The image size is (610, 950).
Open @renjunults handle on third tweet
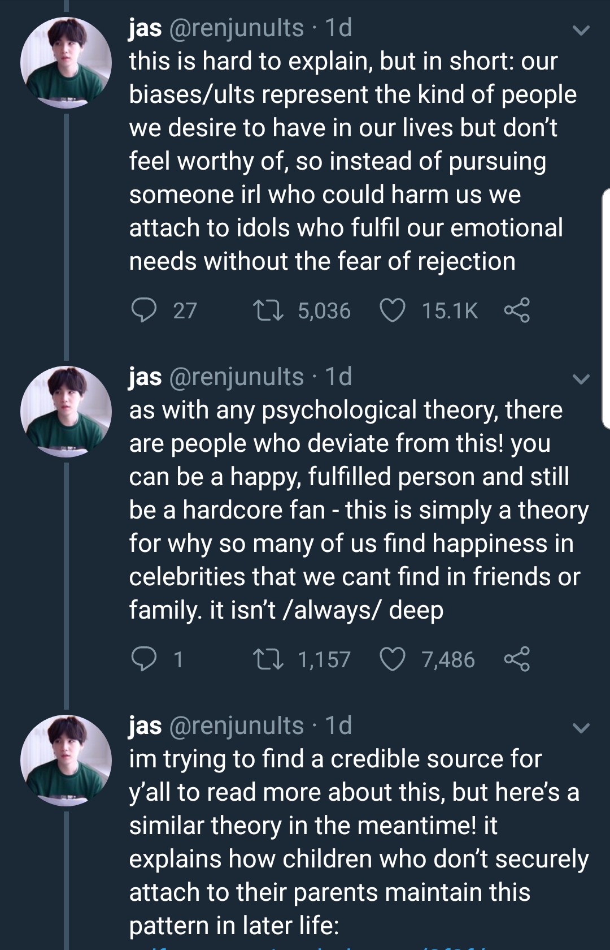(237, 726)
